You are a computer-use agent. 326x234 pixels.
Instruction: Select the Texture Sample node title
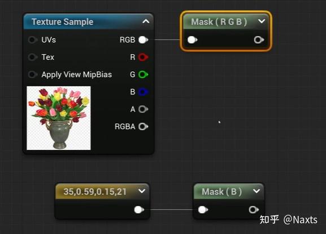click(62, 22)
